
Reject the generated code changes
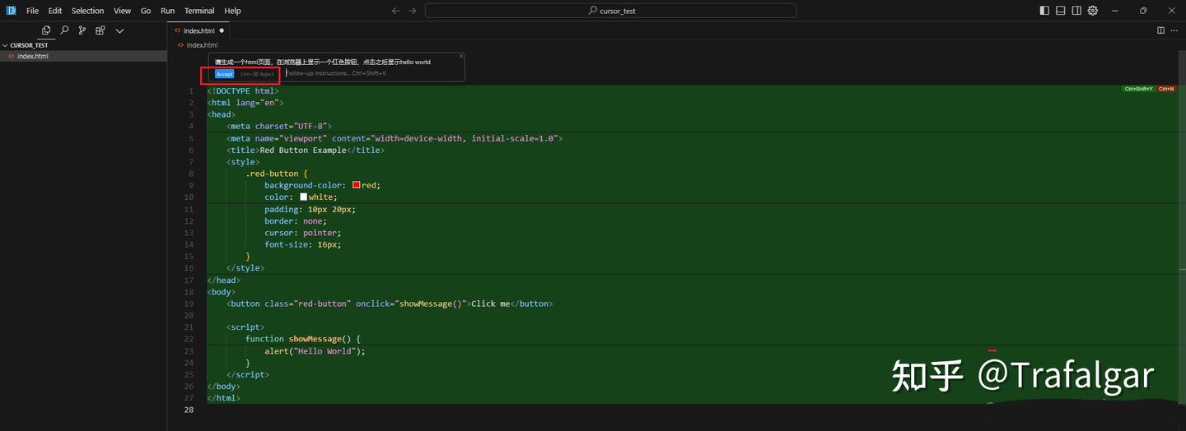[x=258, y=74]
